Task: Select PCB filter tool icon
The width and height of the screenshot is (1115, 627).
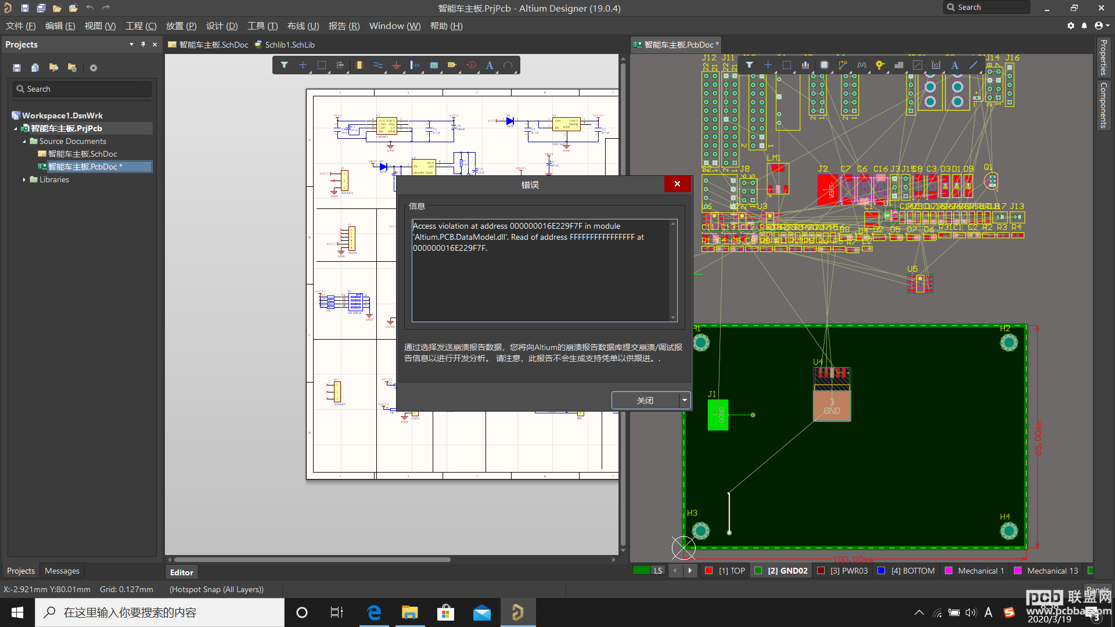Action: [749, 65]
